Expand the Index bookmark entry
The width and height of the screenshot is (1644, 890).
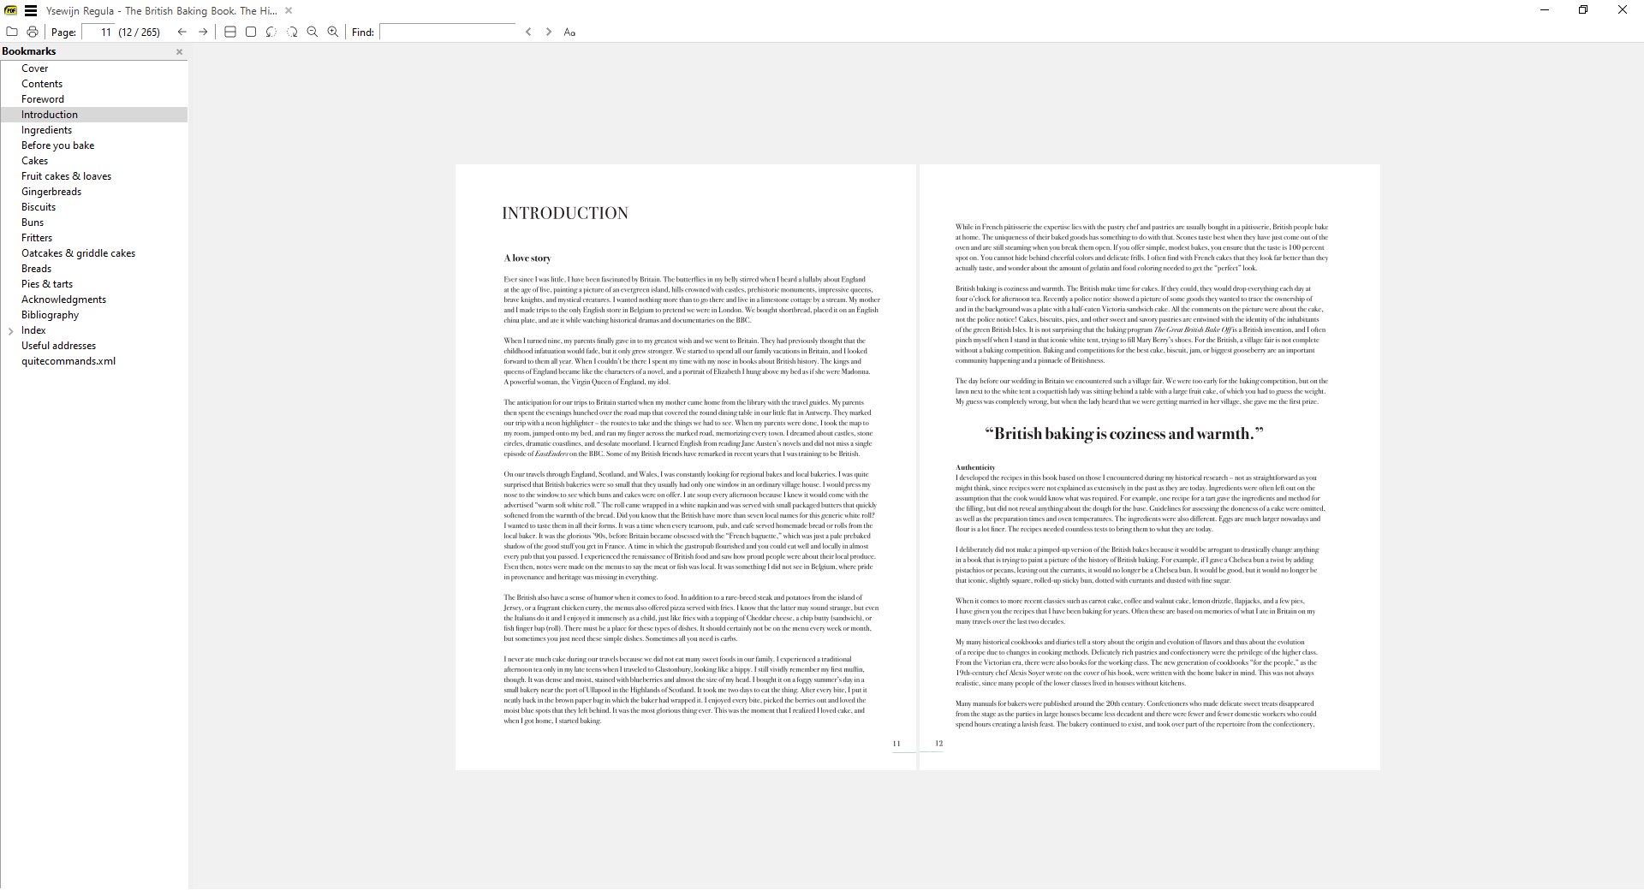[10, 330]
